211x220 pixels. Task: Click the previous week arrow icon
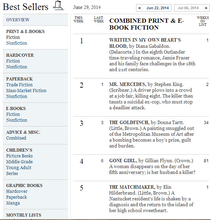(x=139, y=8)
